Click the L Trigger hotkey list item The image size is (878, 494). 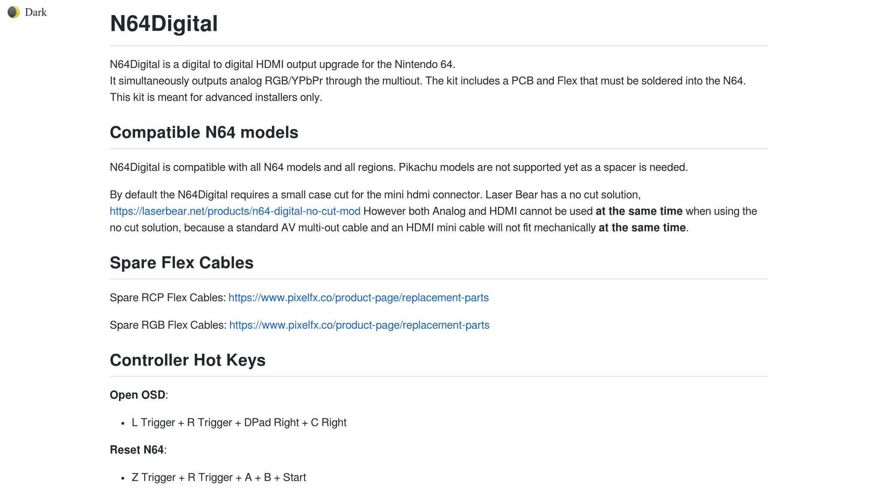point(239,422)
